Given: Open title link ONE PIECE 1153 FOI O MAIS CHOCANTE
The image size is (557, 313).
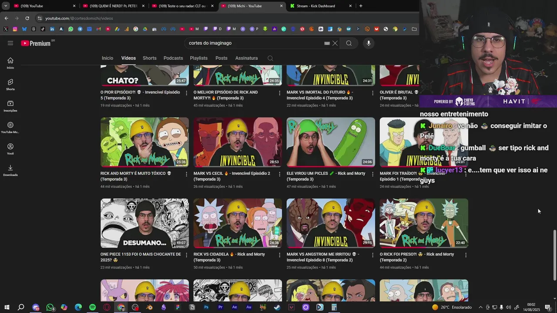Looking at the screenshot, I should pos(141,257).
